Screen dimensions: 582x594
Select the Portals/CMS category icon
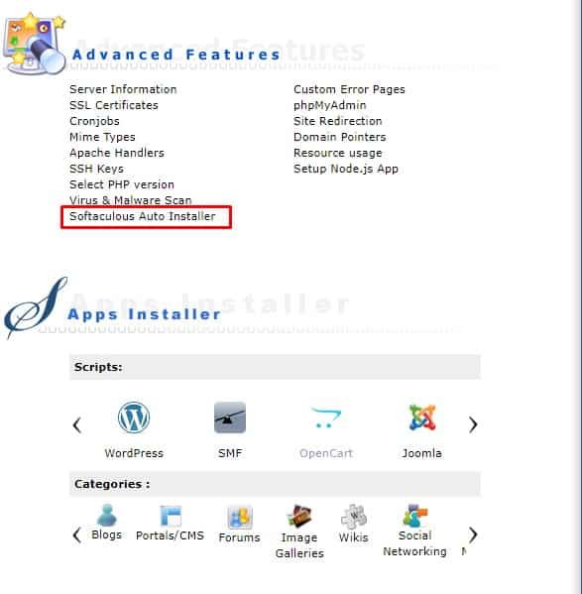tap(171, 516)
